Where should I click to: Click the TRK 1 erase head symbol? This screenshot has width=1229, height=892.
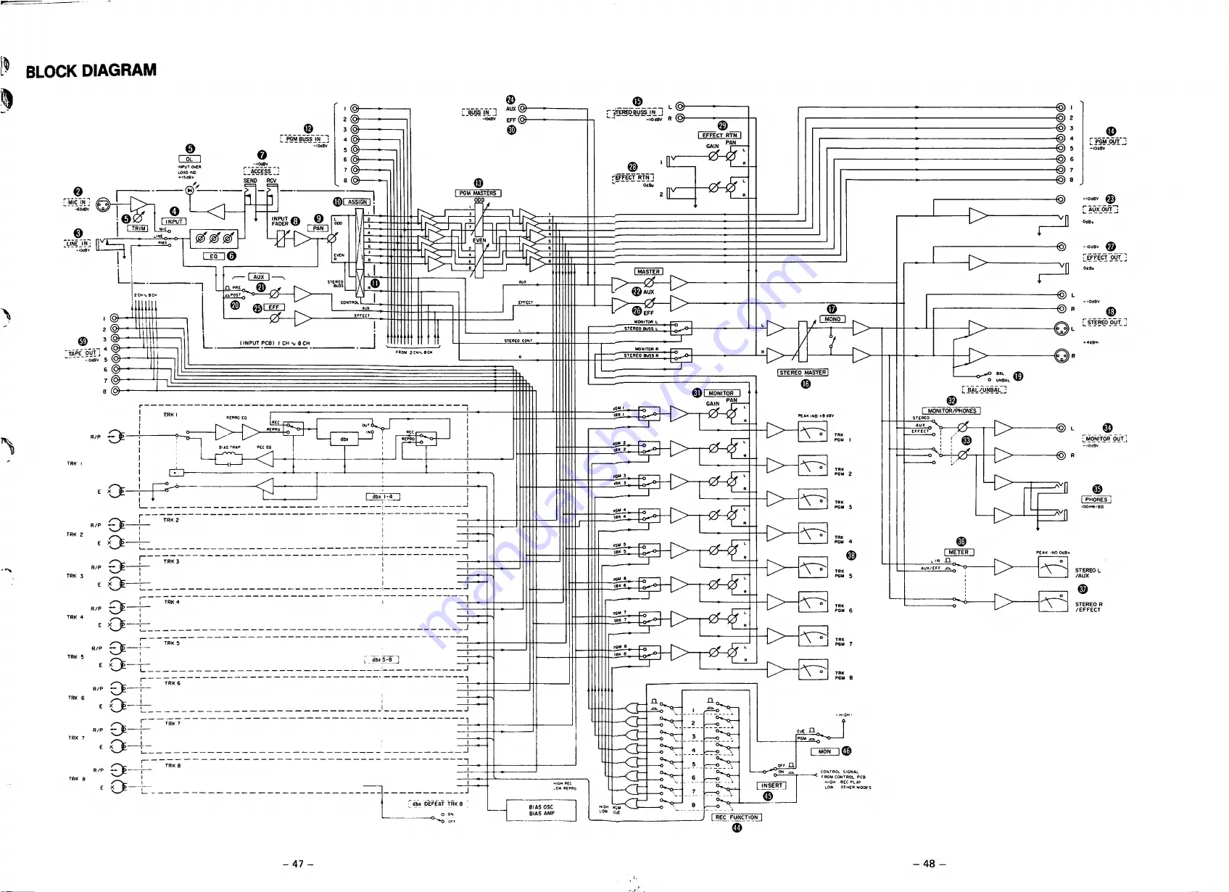coord(115,492)
